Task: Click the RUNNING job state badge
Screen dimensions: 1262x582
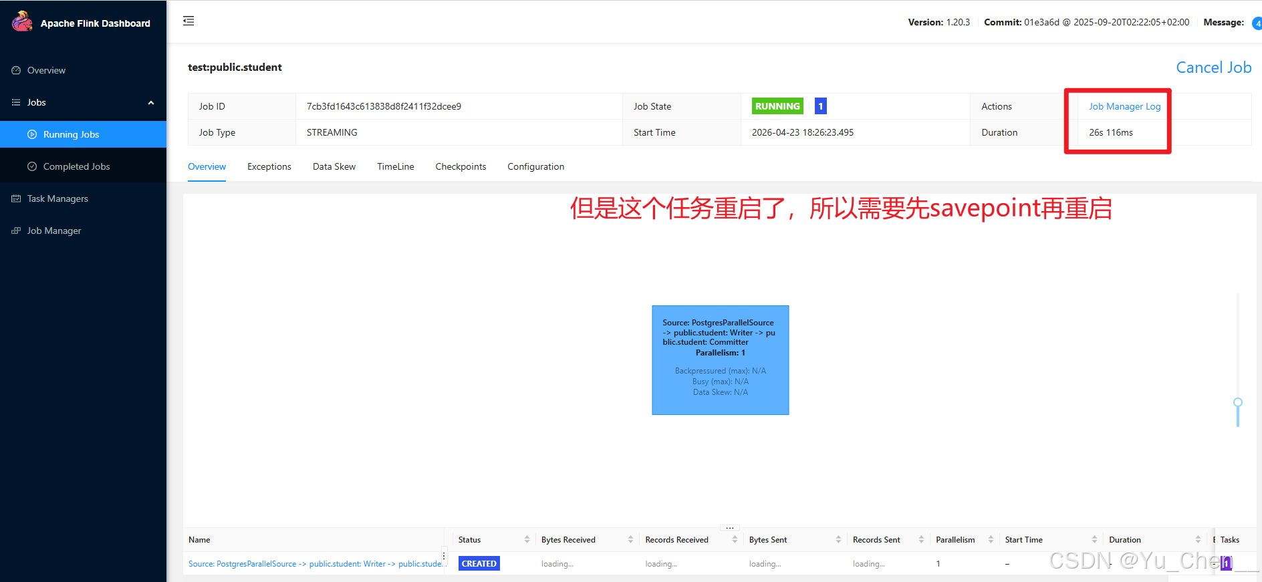Action: click(777, 106)
